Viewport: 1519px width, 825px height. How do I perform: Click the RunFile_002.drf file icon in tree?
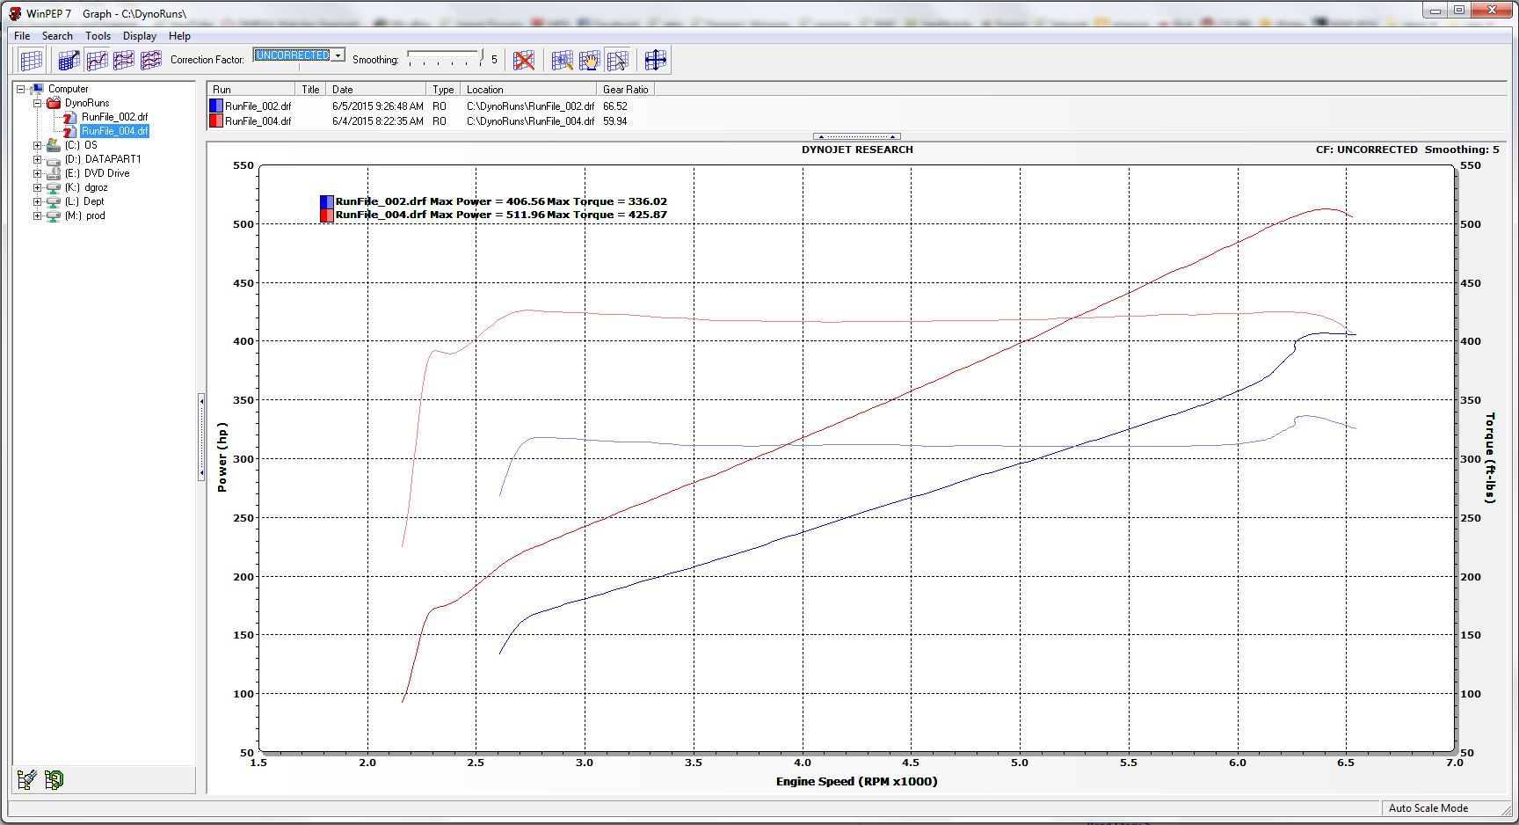click(x=70, y=117)
